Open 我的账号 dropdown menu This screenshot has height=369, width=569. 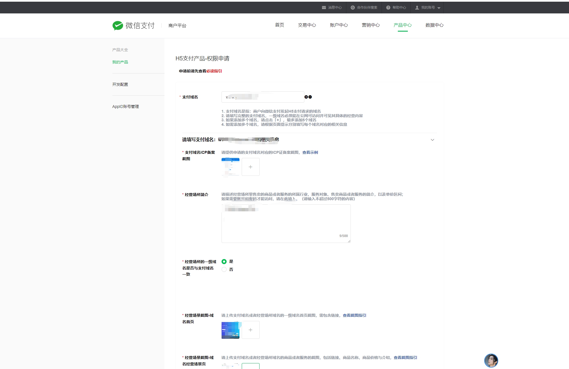click(x=428, y=8)
